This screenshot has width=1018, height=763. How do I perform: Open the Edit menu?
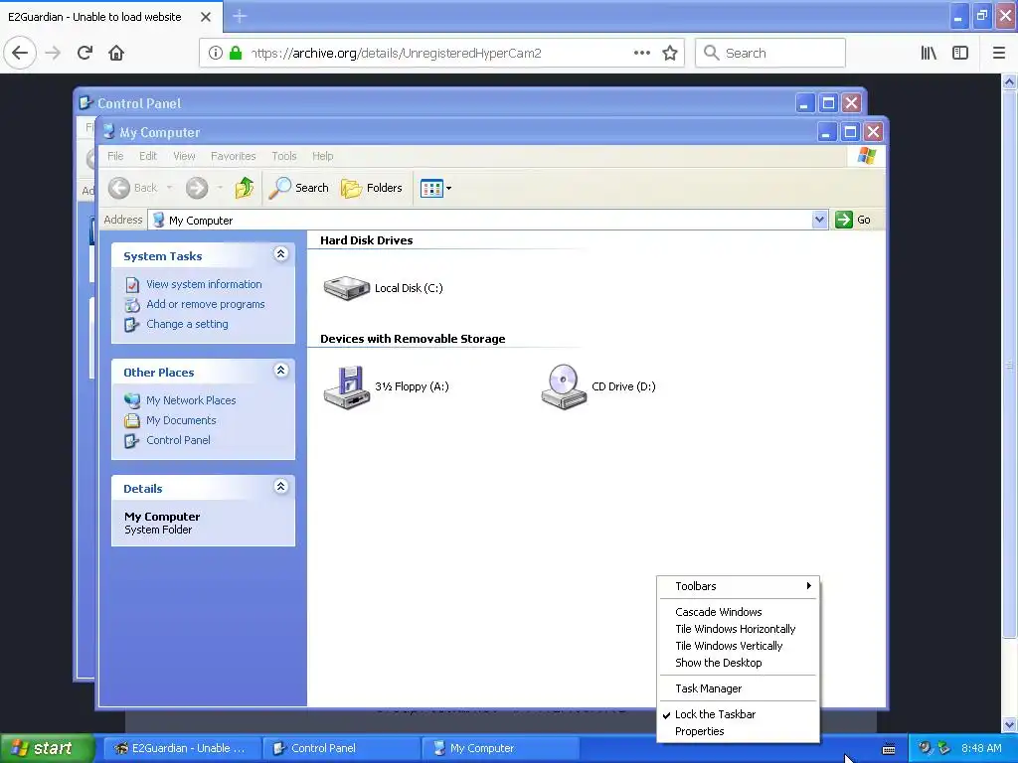pyautogui.click(x=148, y=156)
